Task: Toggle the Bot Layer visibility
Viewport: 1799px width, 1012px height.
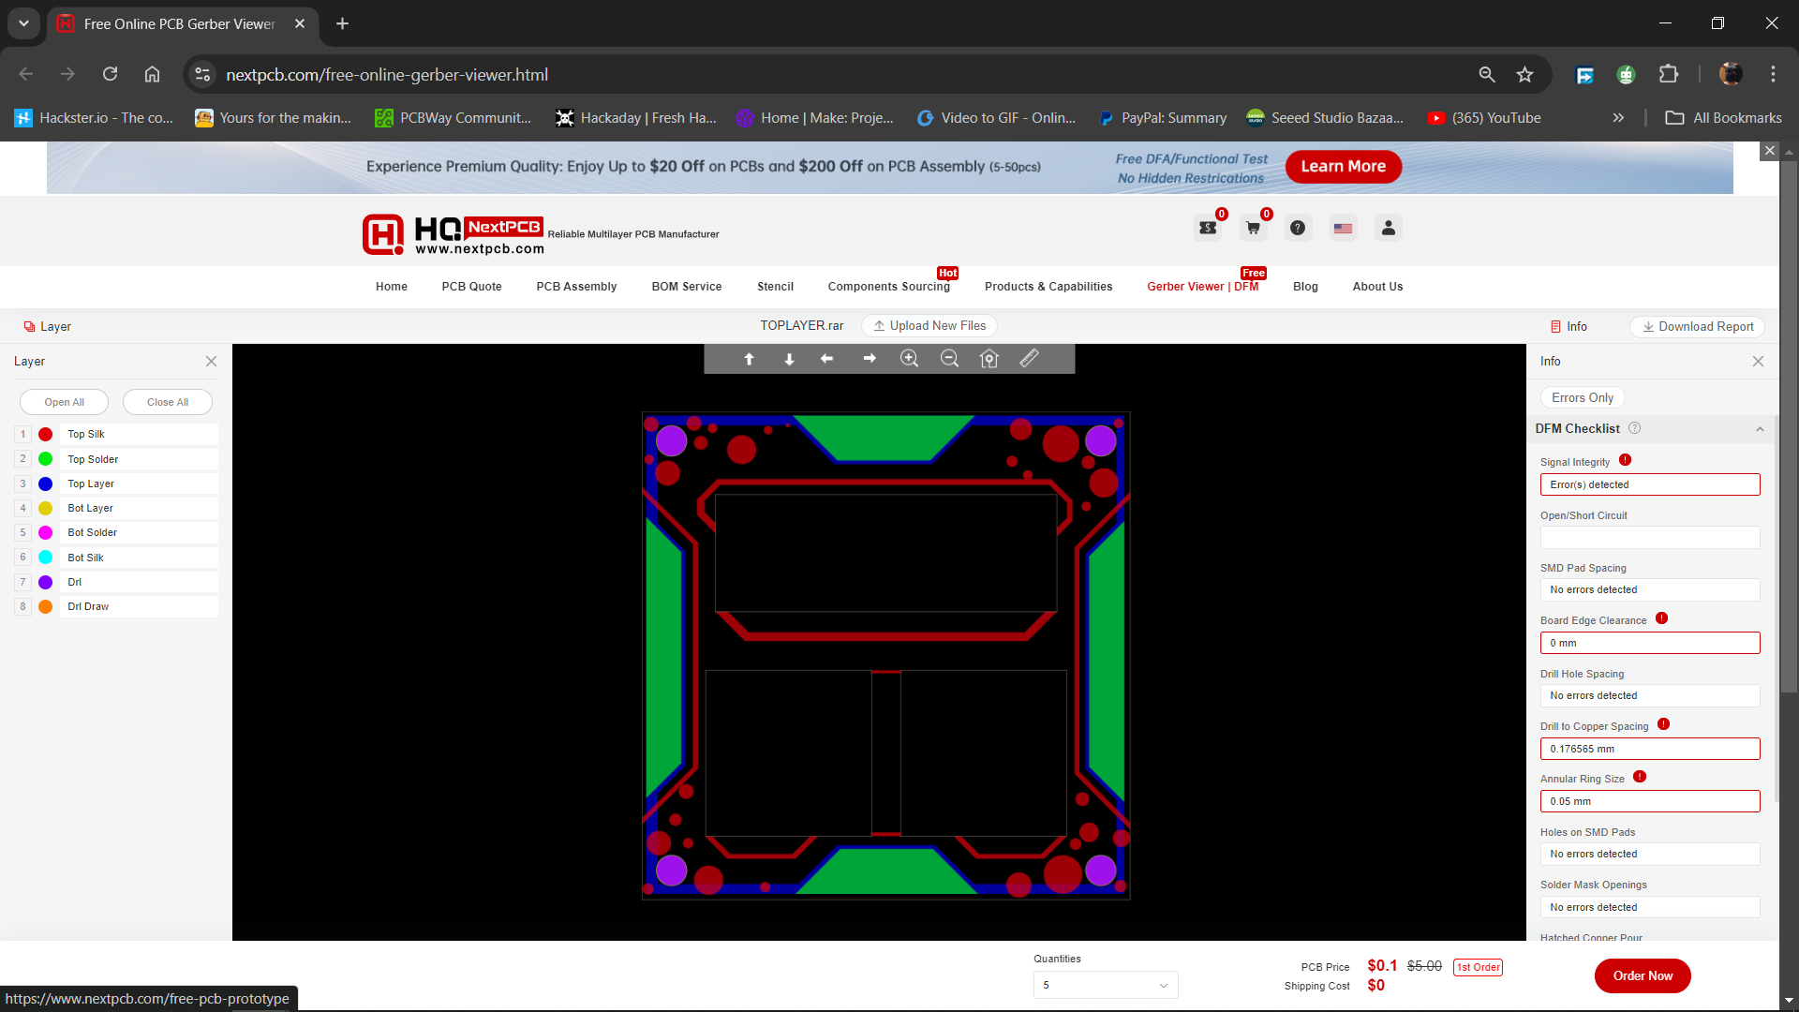Action: pos(45,509)
